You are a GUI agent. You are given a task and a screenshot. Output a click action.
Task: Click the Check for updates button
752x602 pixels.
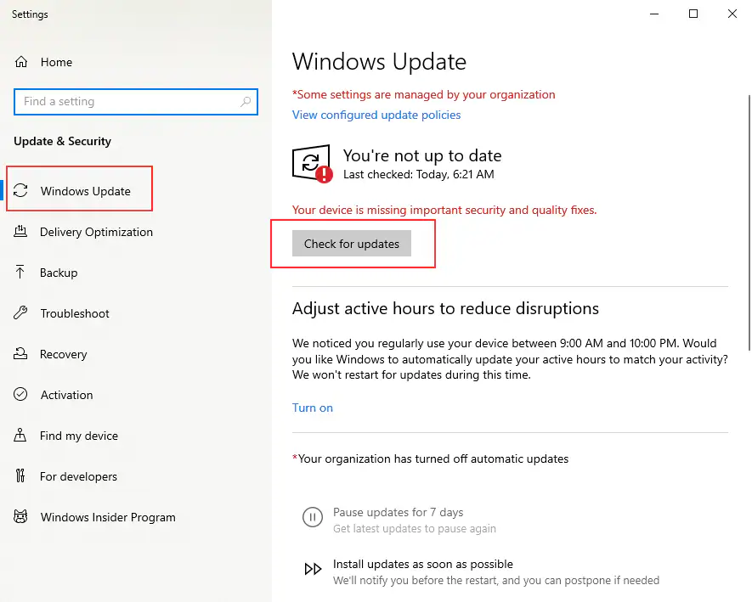point(352,244)
